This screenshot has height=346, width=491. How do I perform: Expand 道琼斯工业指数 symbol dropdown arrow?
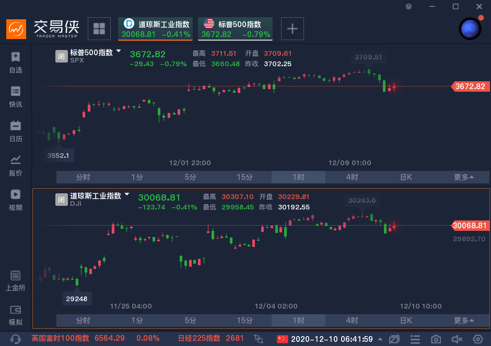point(127,194)
